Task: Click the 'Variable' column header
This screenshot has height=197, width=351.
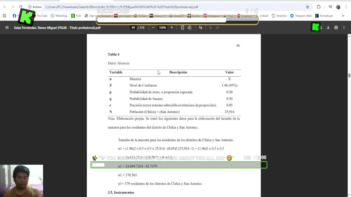Action: coord(116,72)
